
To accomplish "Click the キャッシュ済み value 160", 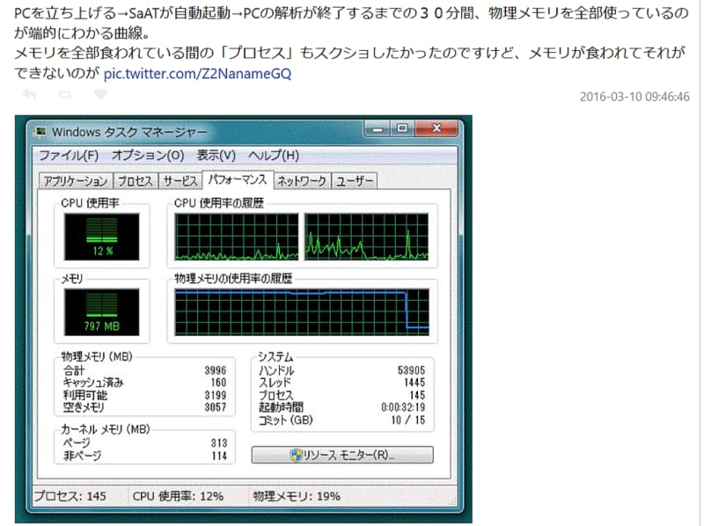I will pos(218,383).
